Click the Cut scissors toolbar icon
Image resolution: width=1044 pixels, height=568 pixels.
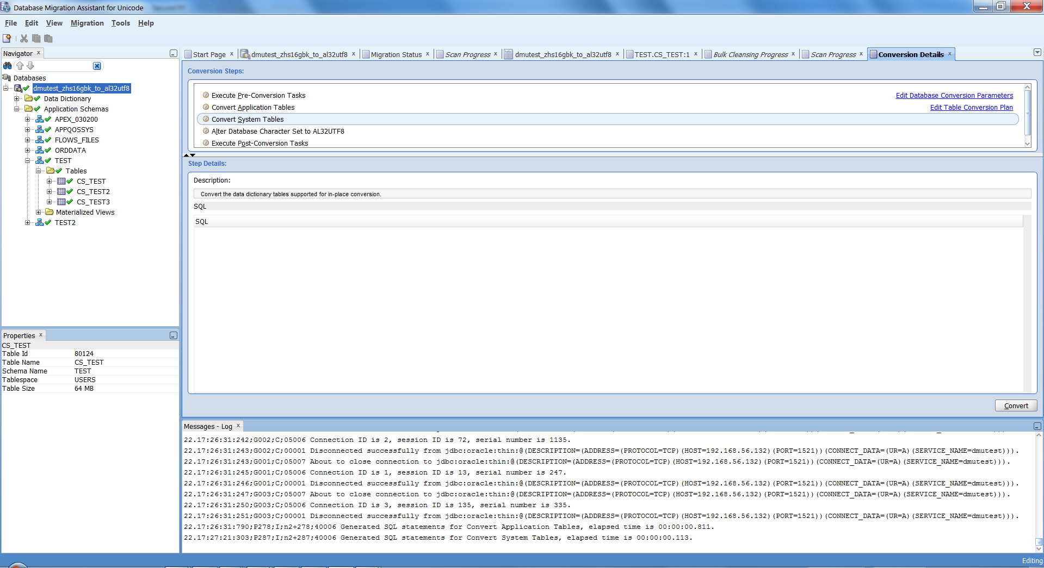(24, 39)
